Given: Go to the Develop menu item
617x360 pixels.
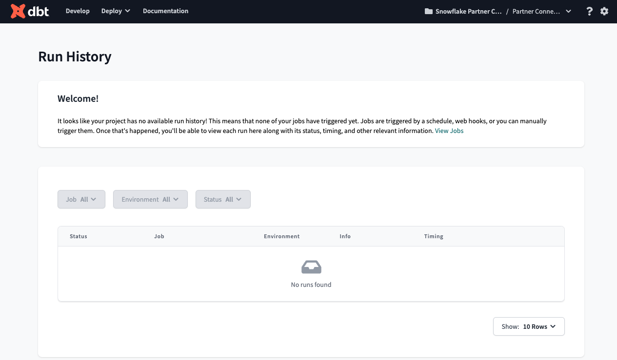Looking at the screenshot, I should 78,11.
